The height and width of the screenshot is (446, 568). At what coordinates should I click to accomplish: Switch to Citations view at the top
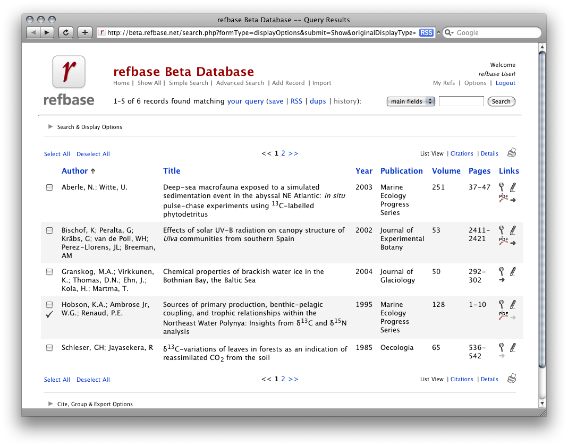(x=462, y=153)
